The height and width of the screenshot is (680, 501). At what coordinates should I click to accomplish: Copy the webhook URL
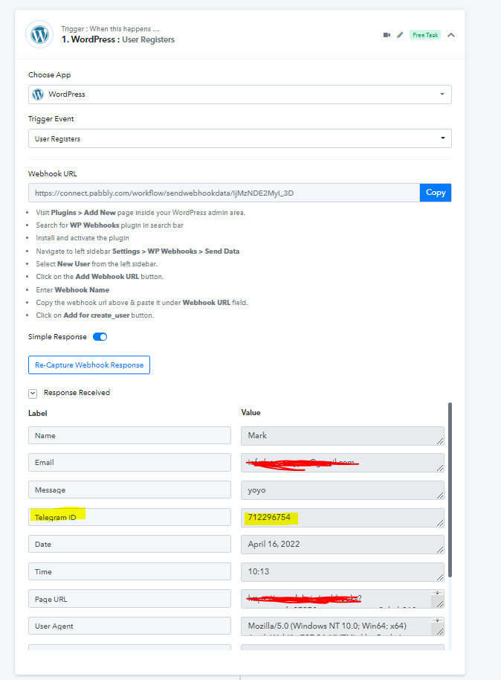tap(436, 193)
